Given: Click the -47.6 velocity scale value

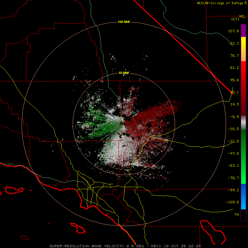Looking at the screenshot, I should (233, 153).
